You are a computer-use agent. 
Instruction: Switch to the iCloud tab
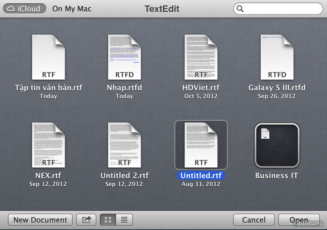(25, 9)
